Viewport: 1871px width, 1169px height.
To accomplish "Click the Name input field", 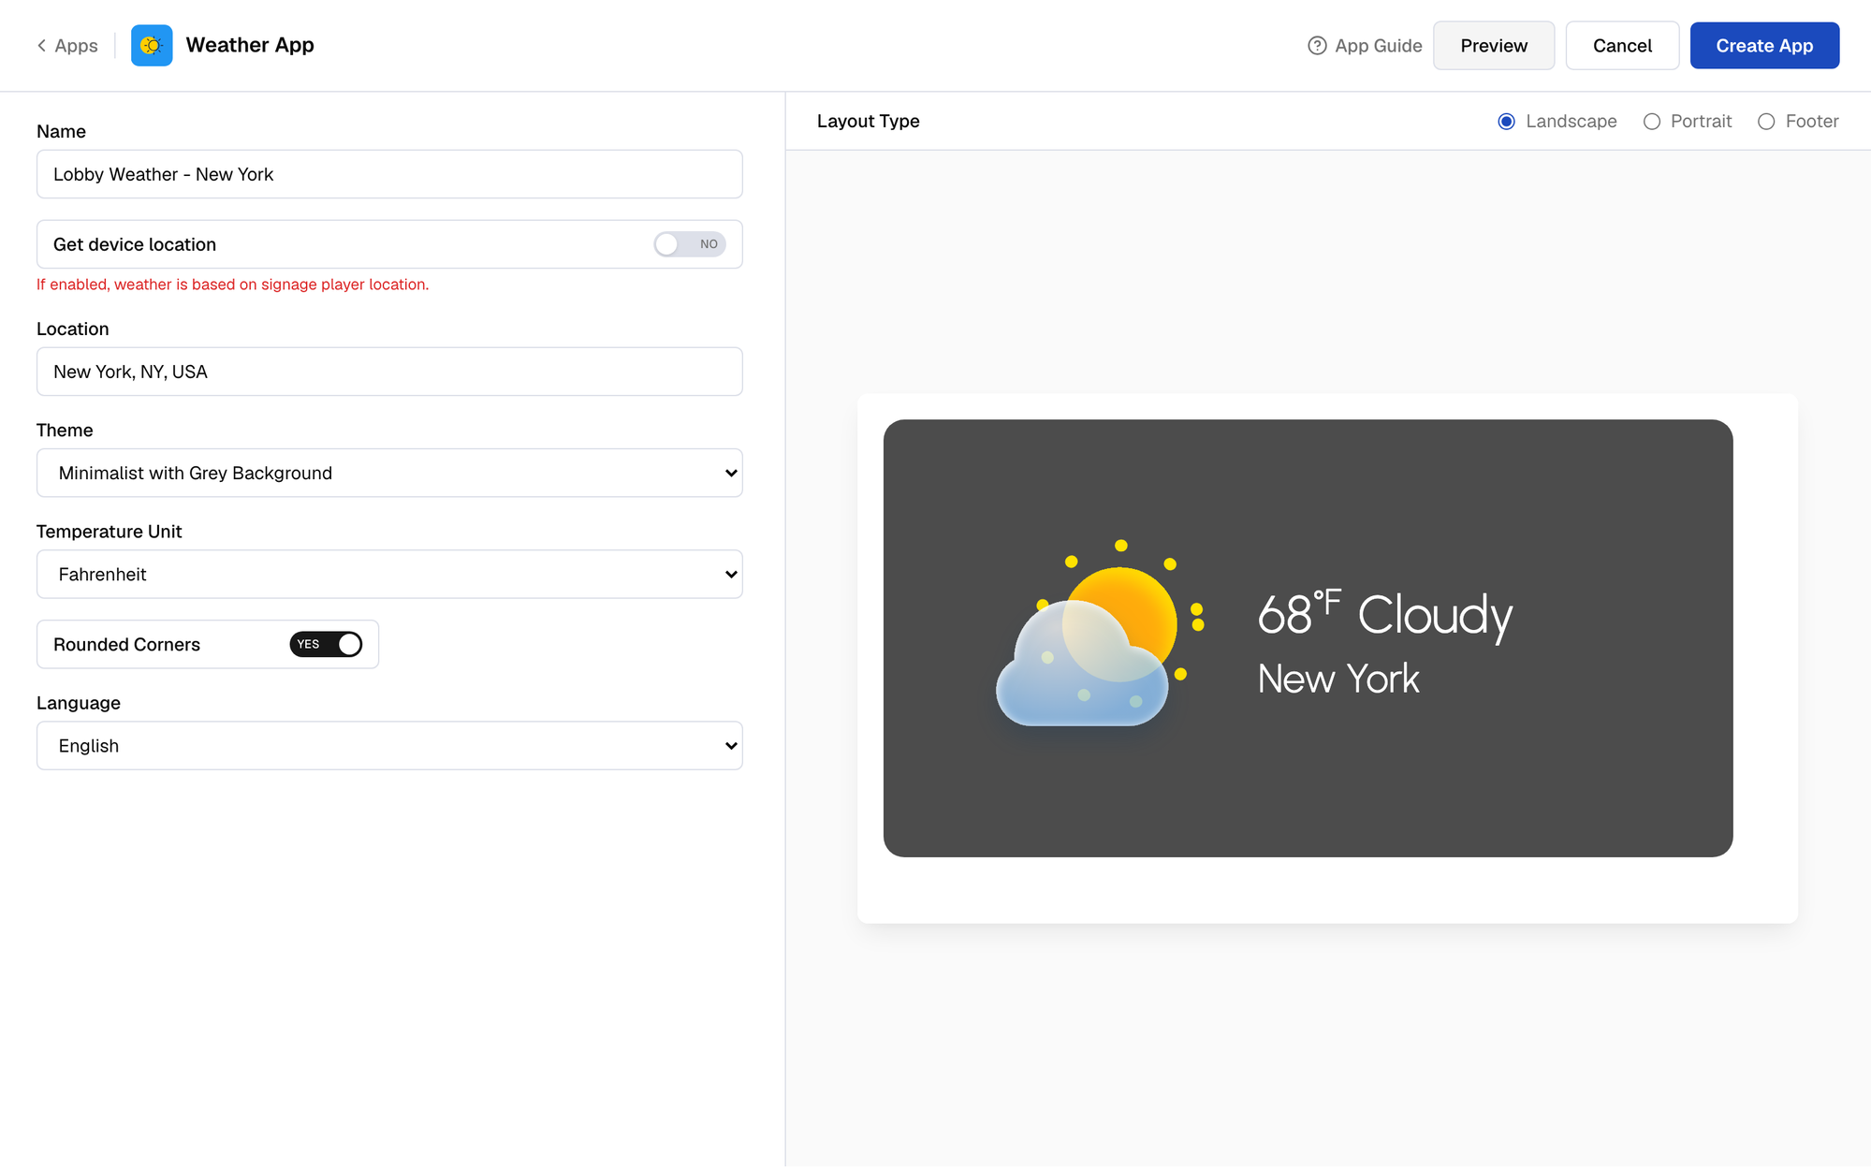I will [389, 174].
